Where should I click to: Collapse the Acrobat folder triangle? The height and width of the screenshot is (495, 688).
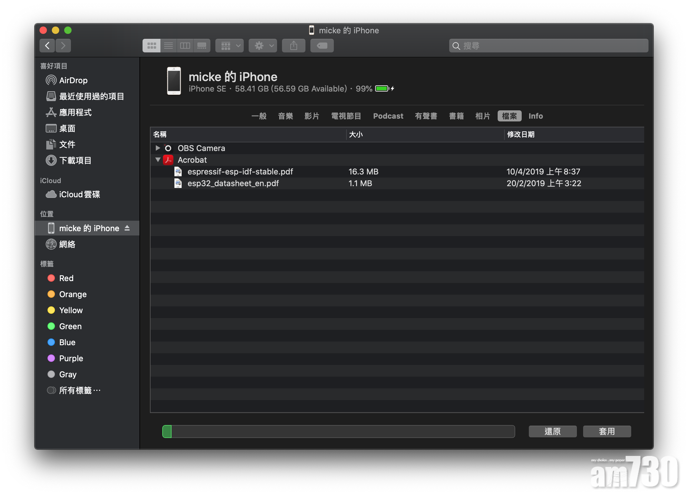[x=158, y=160]
